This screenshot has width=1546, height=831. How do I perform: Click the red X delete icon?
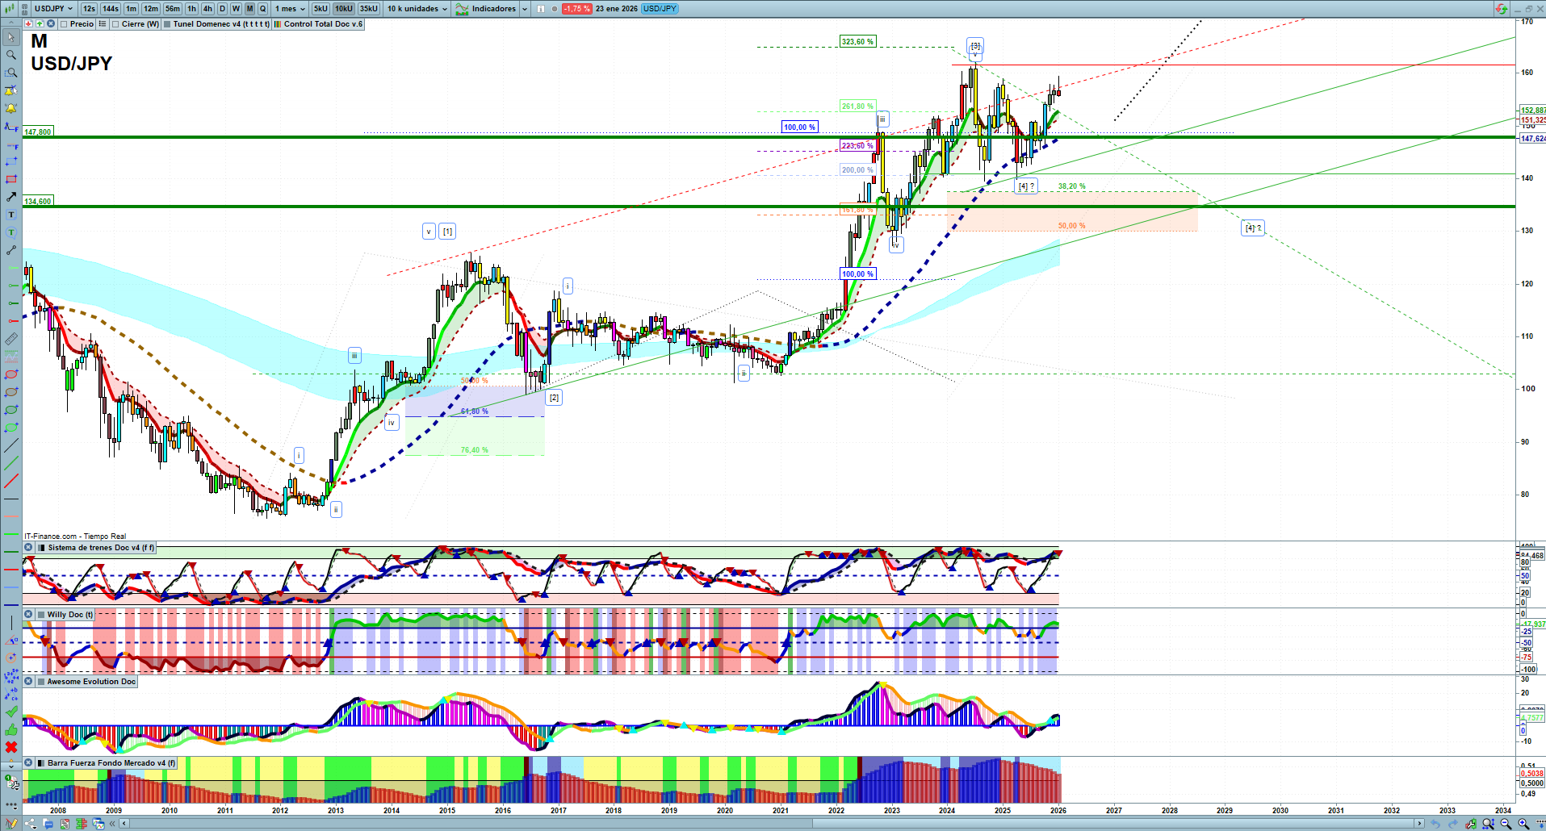click(x=11, y=747)
